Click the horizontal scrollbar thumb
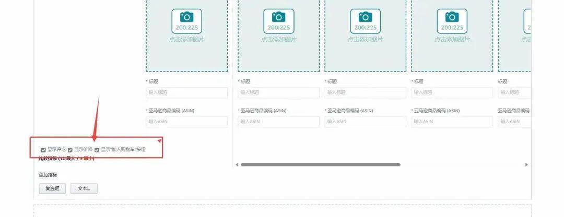The image size is (564, 217). tap(320, 165)
